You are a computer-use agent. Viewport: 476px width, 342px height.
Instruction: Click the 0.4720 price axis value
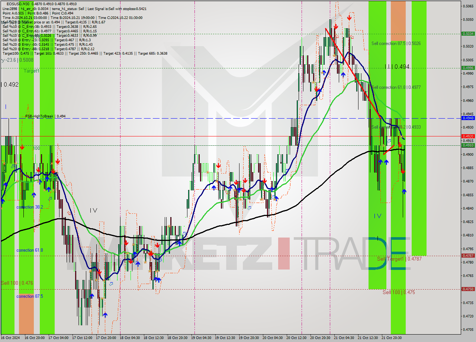click(468, 316)
